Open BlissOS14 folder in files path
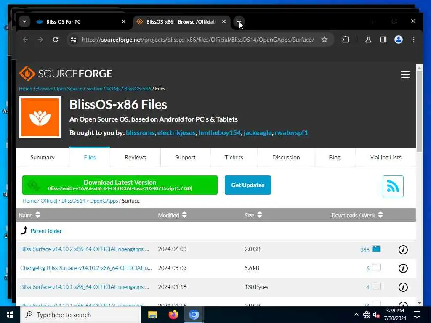Viewport: 431px width, 323px height. 73,201
